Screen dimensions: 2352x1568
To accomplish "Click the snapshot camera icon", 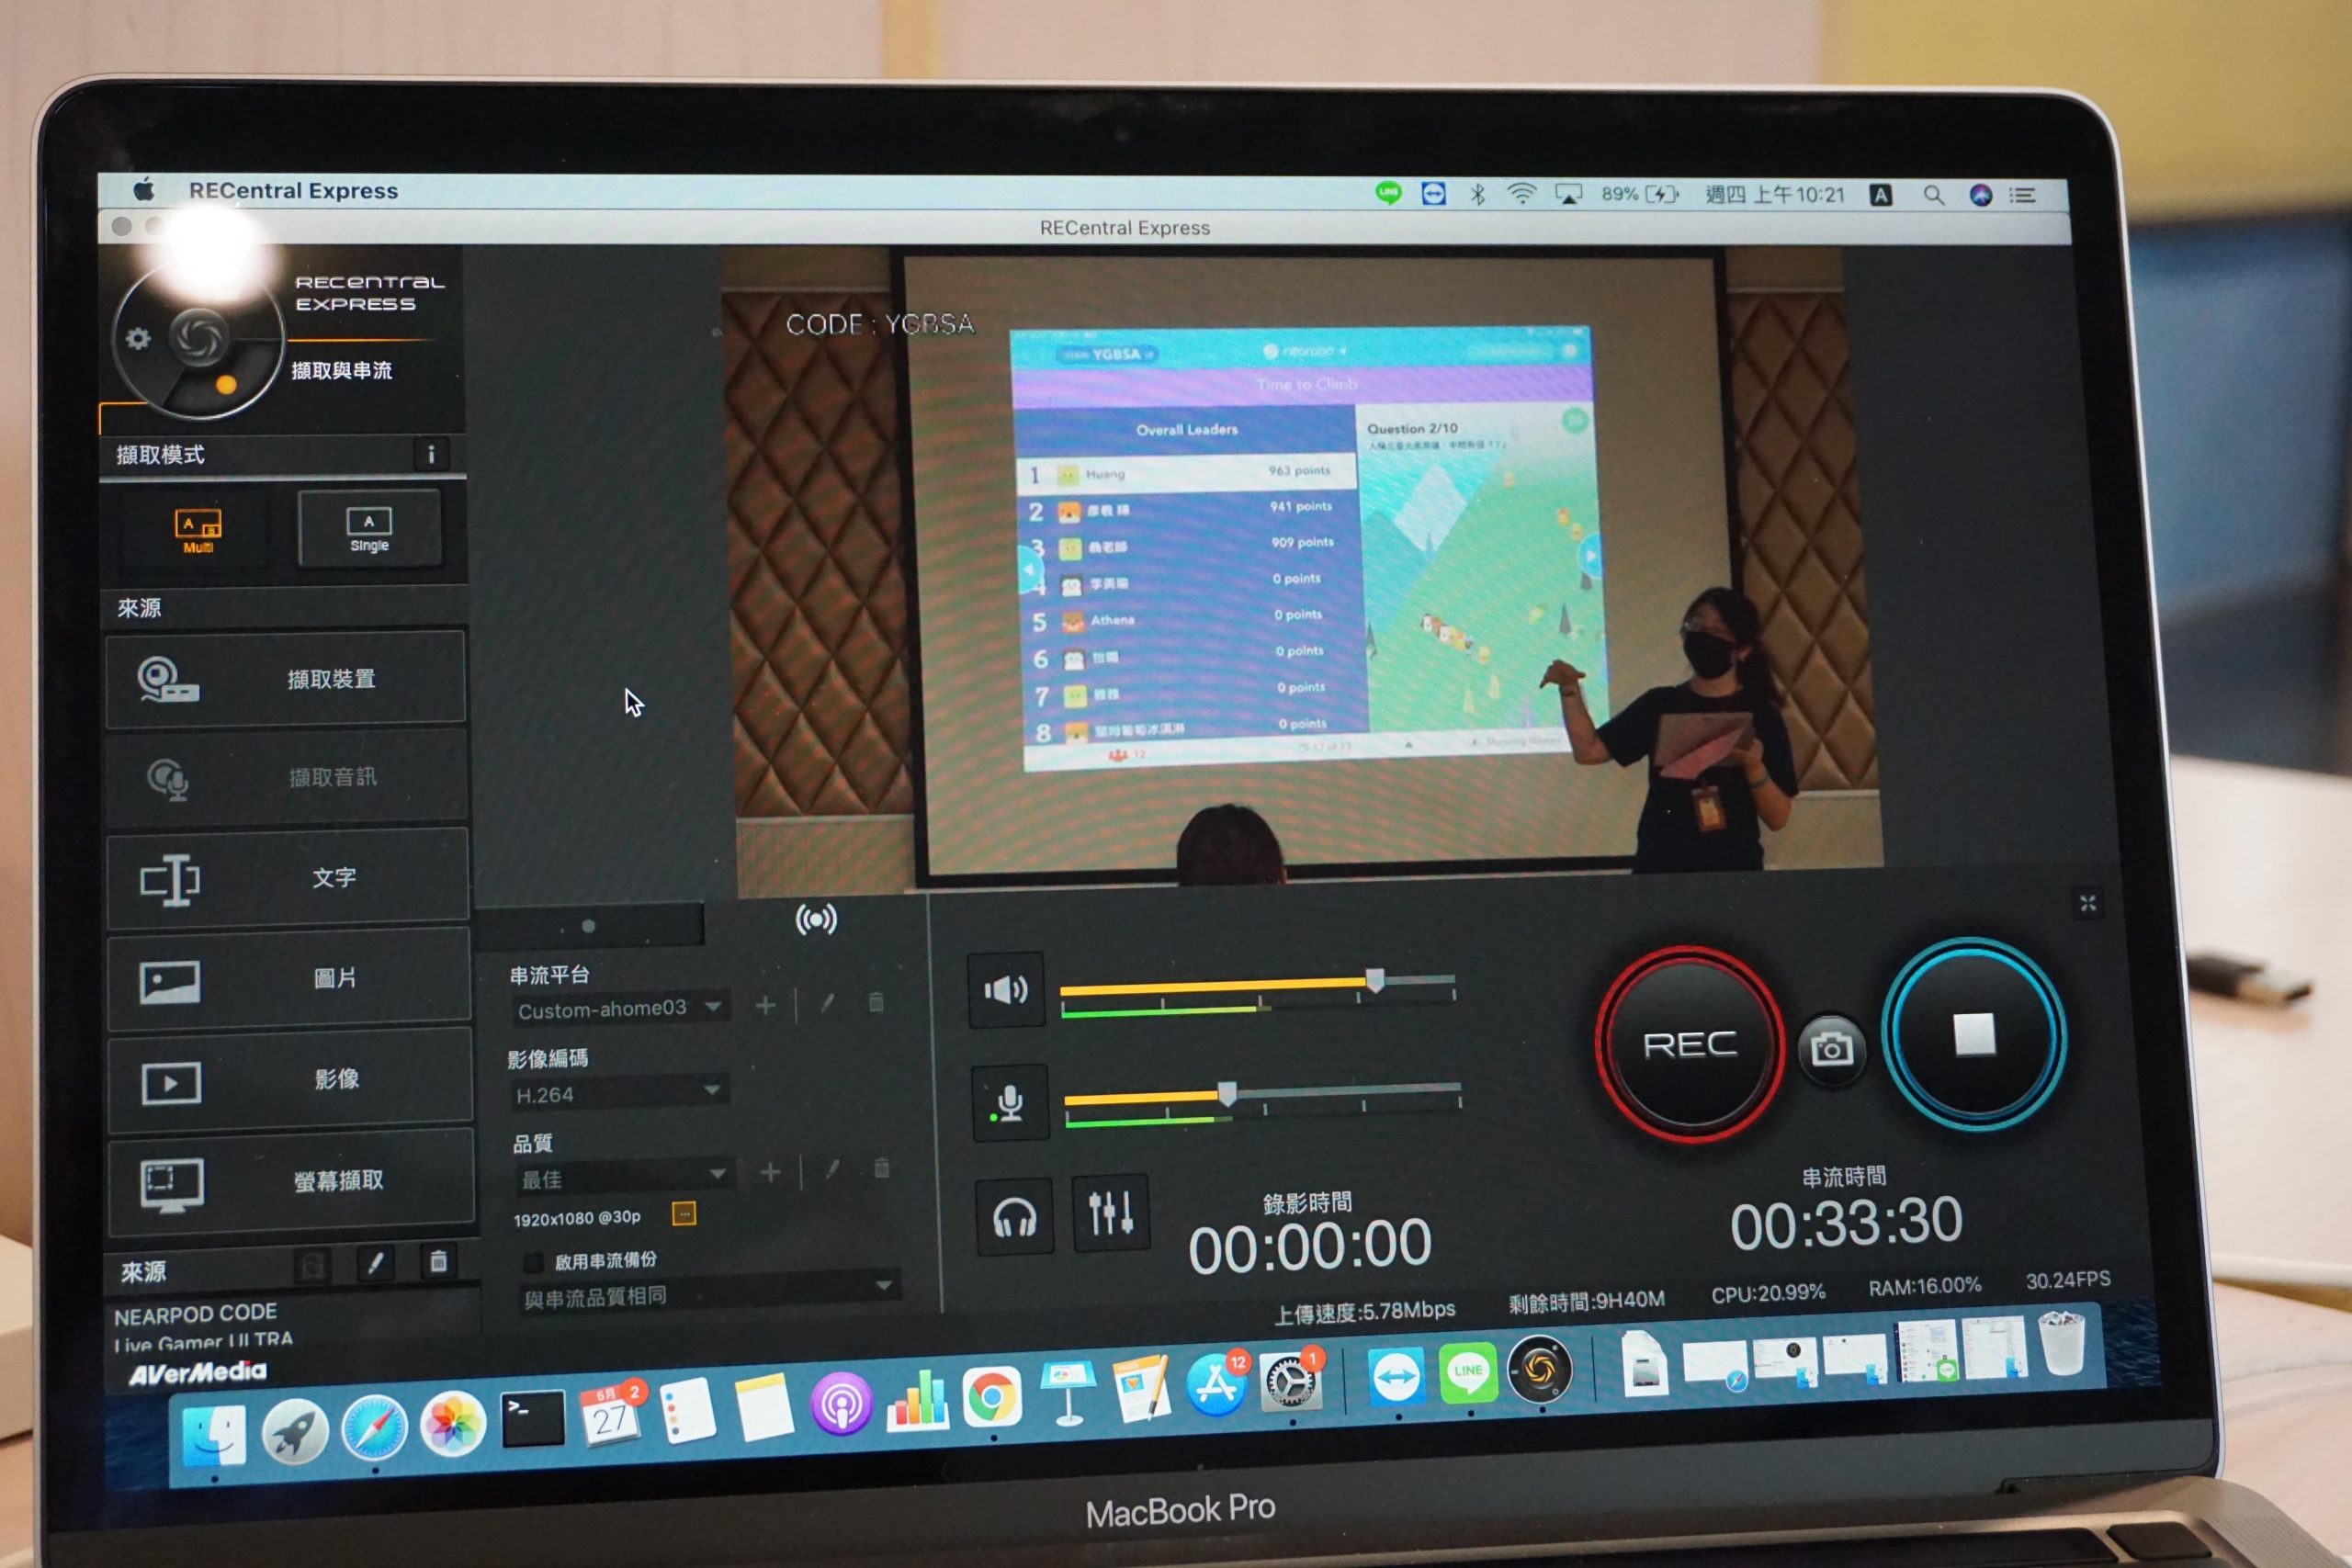I will tap(1831, 1048).
